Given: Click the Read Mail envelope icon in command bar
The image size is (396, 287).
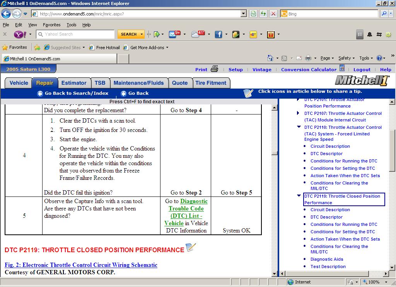Looking at the screenshot, I should [299, 58].
